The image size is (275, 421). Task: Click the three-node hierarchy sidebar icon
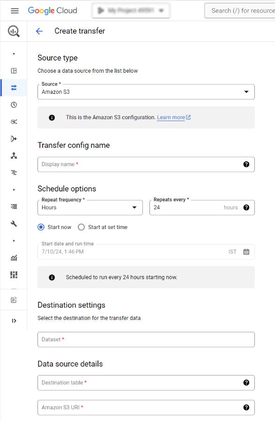tap(14, 155)
